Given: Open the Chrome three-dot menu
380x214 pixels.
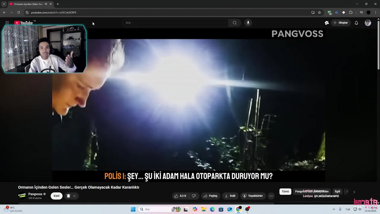Looking at the screenshot, I should tap(375, 12).
